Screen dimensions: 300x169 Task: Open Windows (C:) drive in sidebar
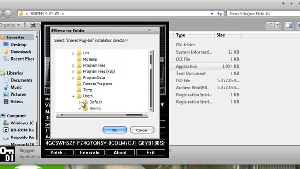click(x=22, y=123)
